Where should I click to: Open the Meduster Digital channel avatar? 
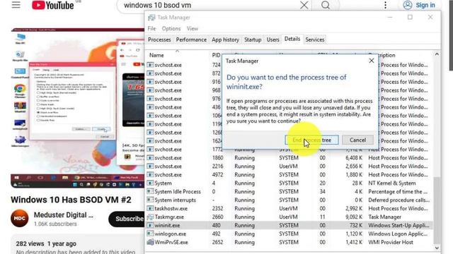click(x=20, y=218)
